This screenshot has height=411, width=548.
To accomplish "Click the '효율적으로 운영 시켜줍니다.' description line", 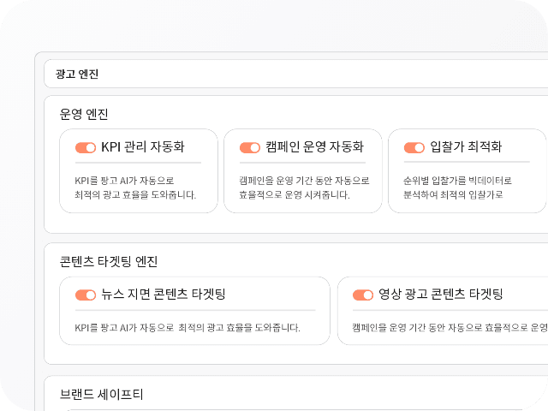I will pyautogui.click(x=295, y=194).
